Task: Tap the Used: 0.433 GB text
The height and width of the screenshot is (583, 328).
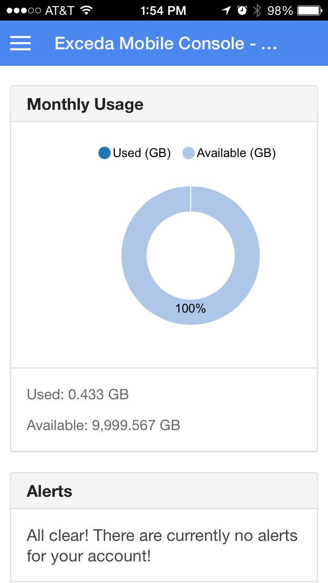Action: (78, 395)
